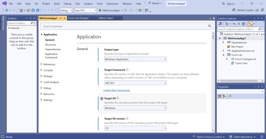Toggle auto-hide pin on Solution Explorer

point(258,18)
